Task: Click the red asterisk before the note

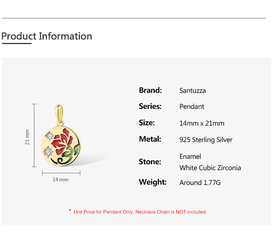Action: (70, 211)
